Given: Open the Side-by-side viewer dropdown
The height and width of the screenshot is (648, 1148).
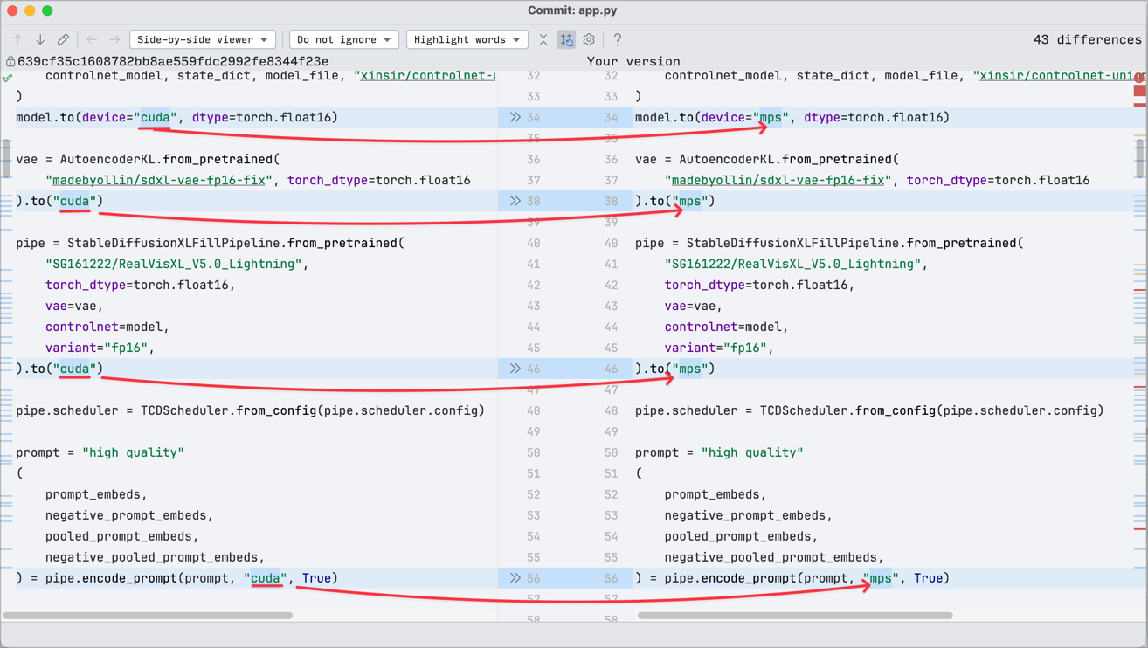Looking at the screenshot, I should tap(203, 39).
